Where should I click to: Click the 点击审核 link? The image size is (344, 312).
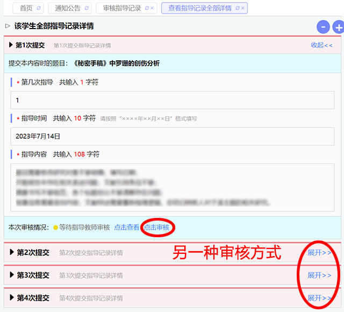(157, 228)
